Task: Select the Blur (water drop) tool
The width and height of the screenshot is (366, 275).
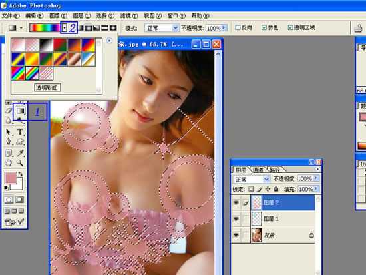Action: [x=9, y=120]
